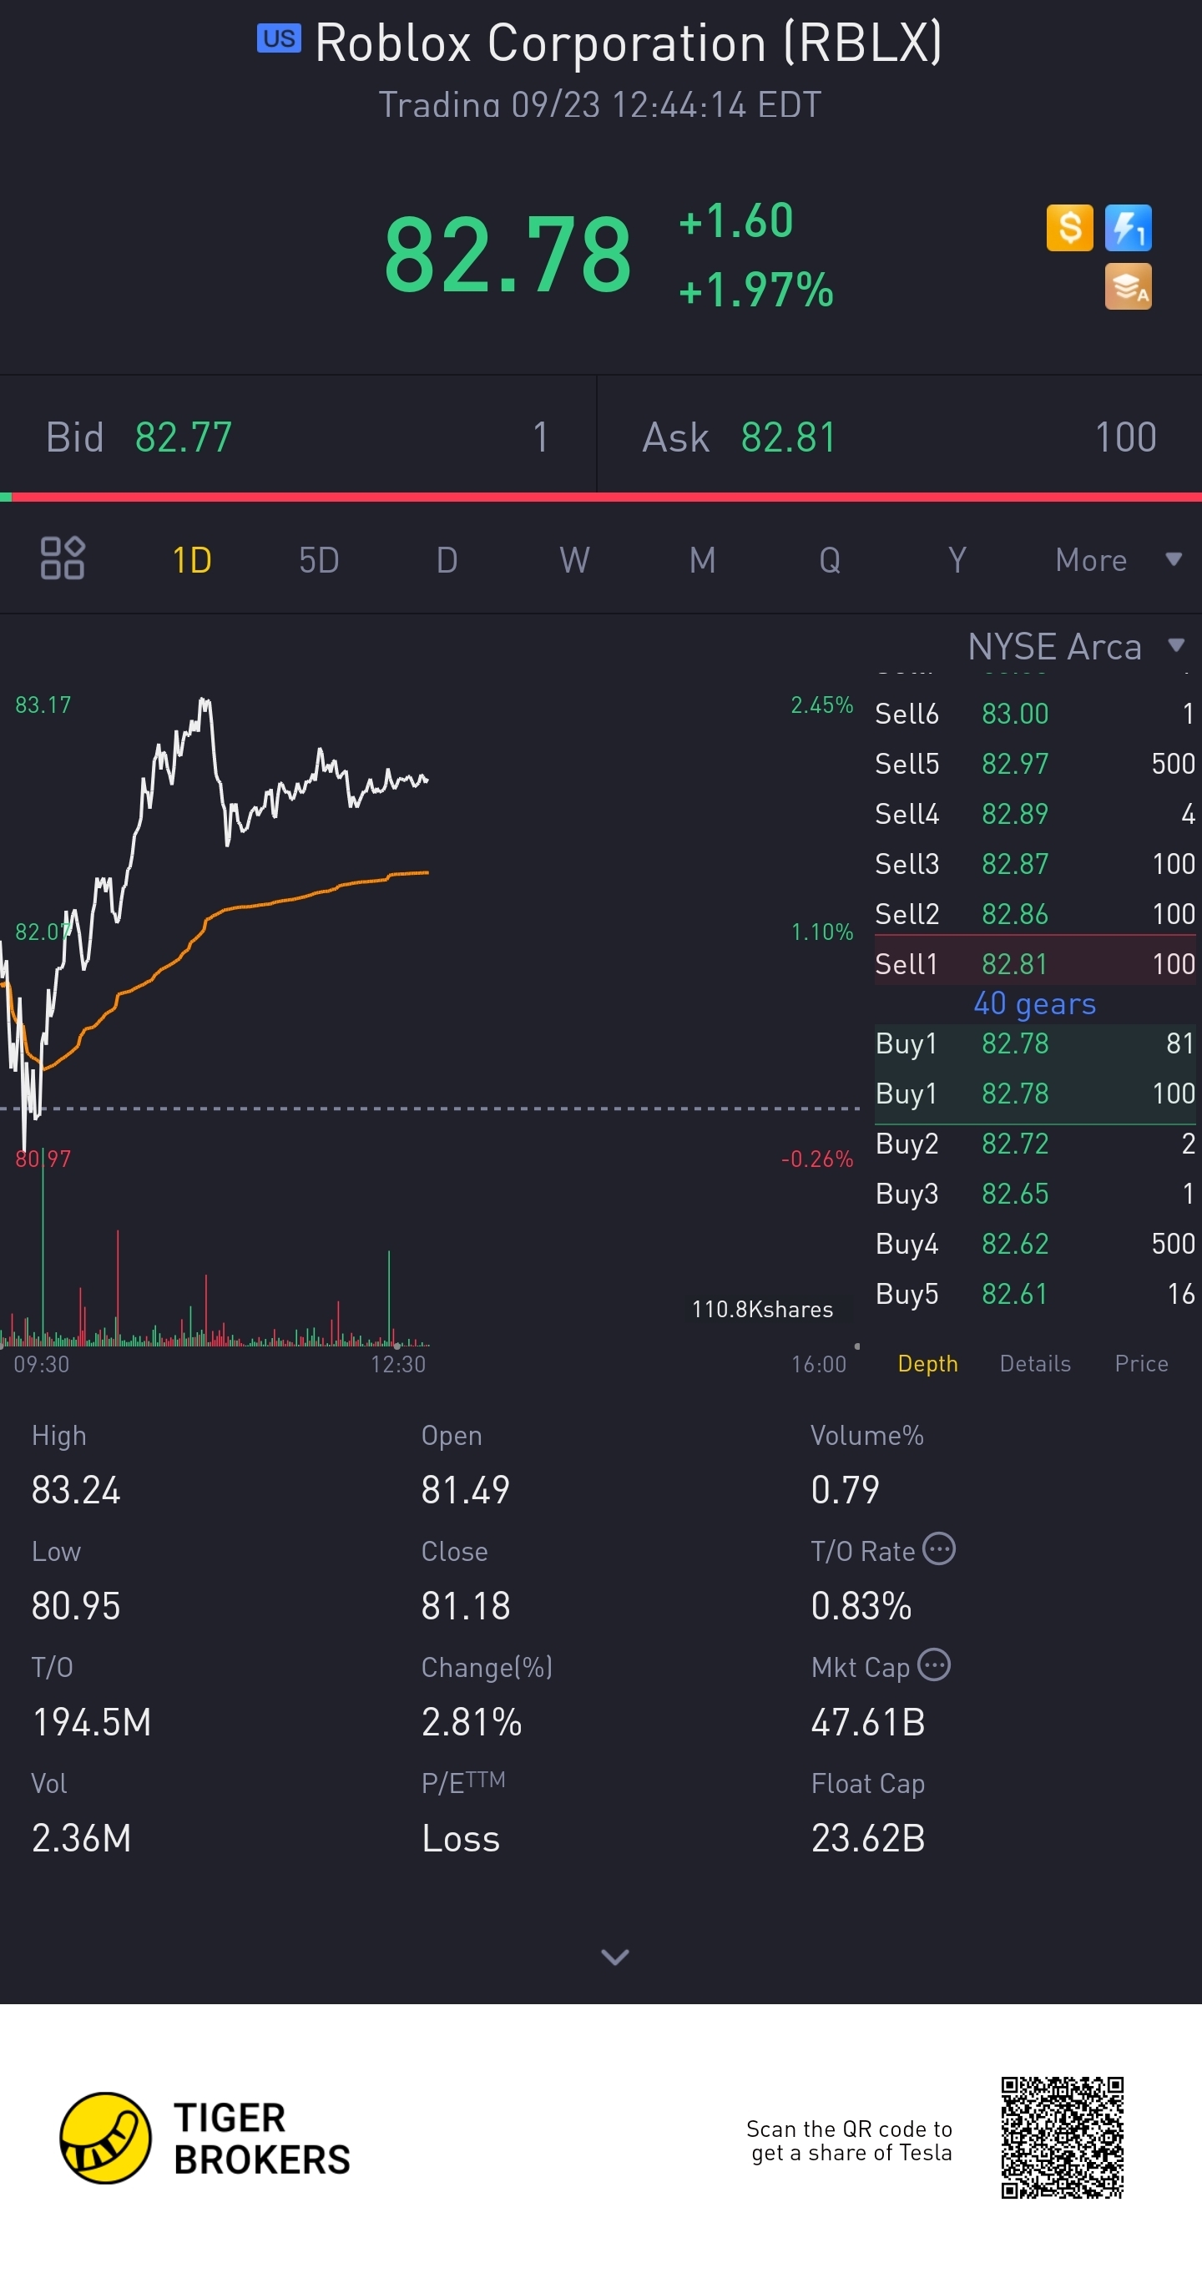1202x2273 pixels.
Task: Select the Buy5 82.61 order row
Action: coord(1035,1294)
